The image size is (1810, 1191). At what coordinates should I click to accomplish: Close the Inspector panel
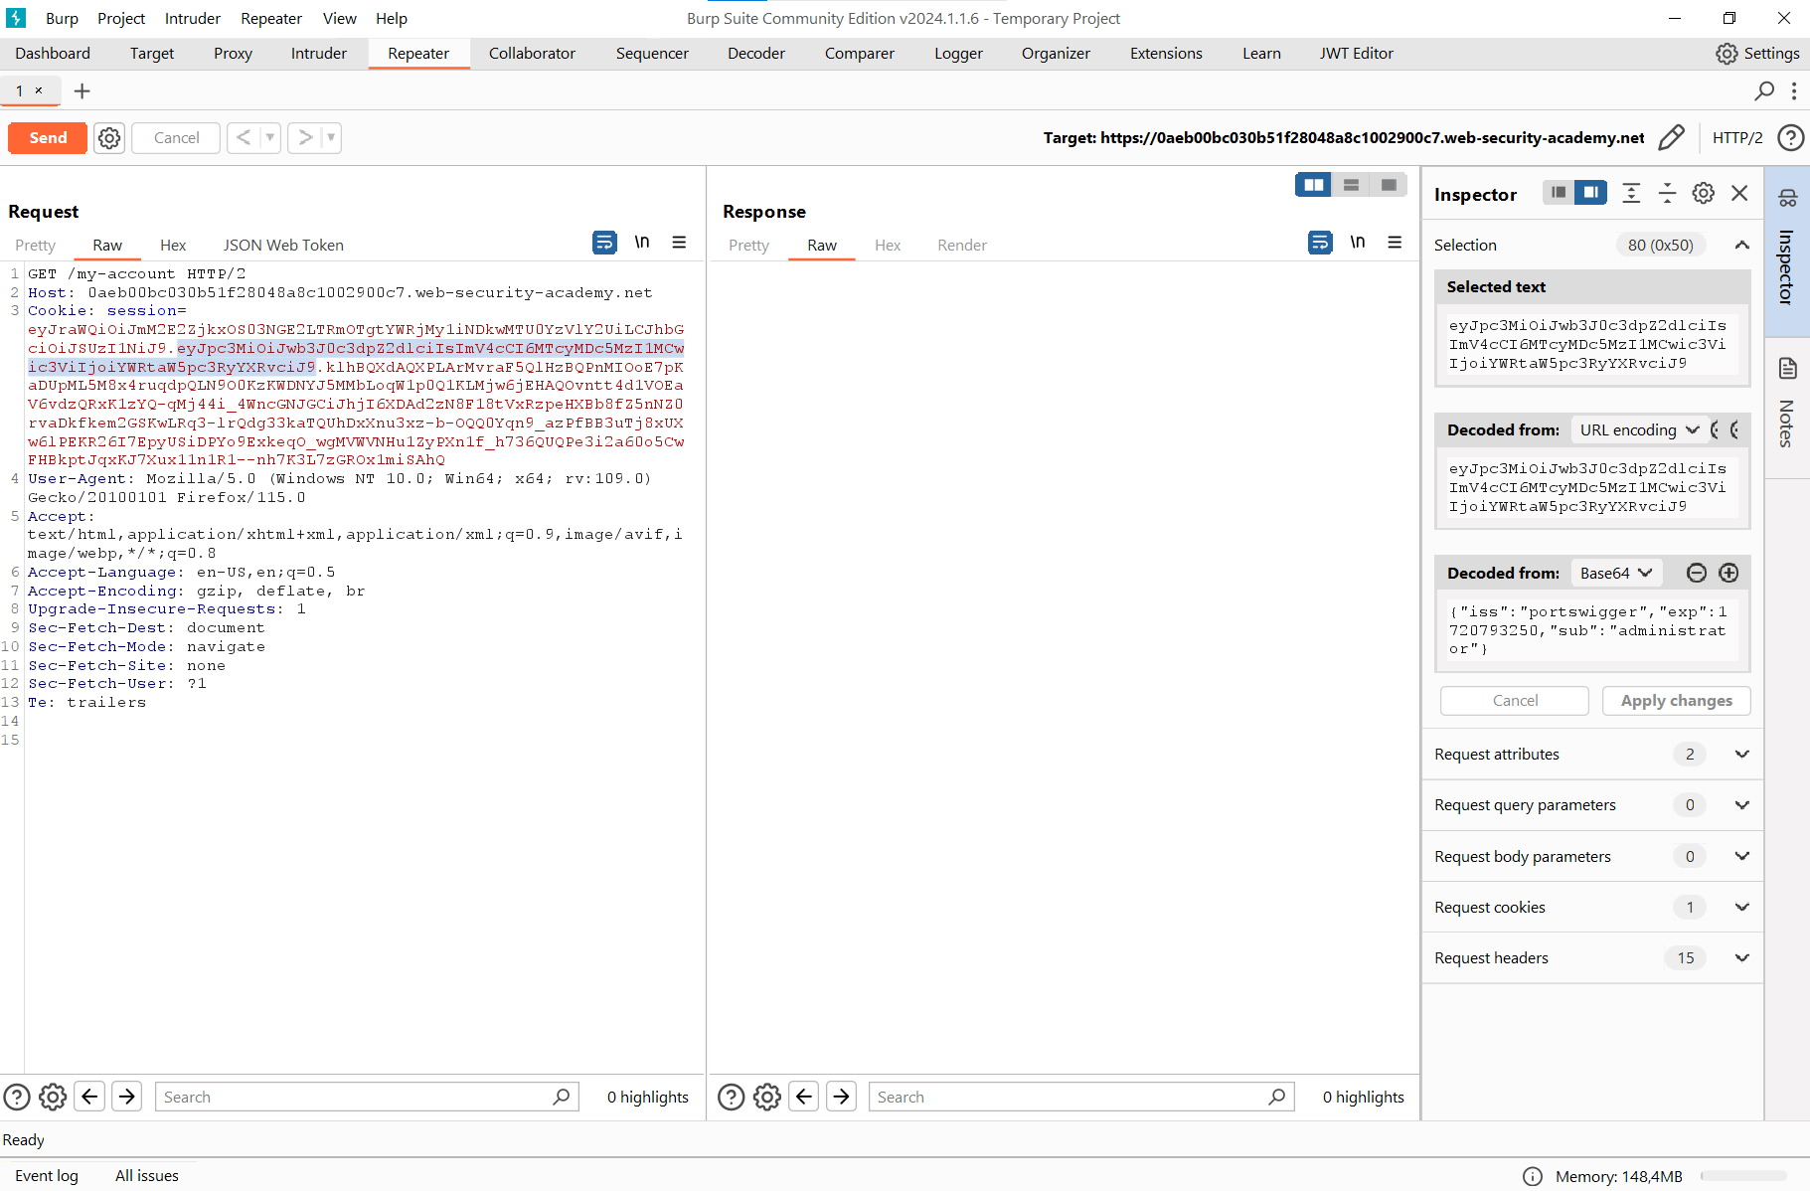click(x=1739, y=193)
